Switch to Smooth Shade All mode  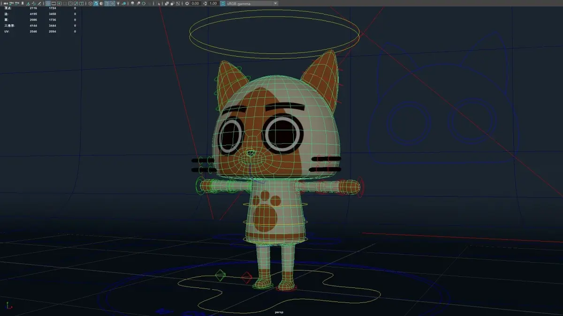(96, 3)
